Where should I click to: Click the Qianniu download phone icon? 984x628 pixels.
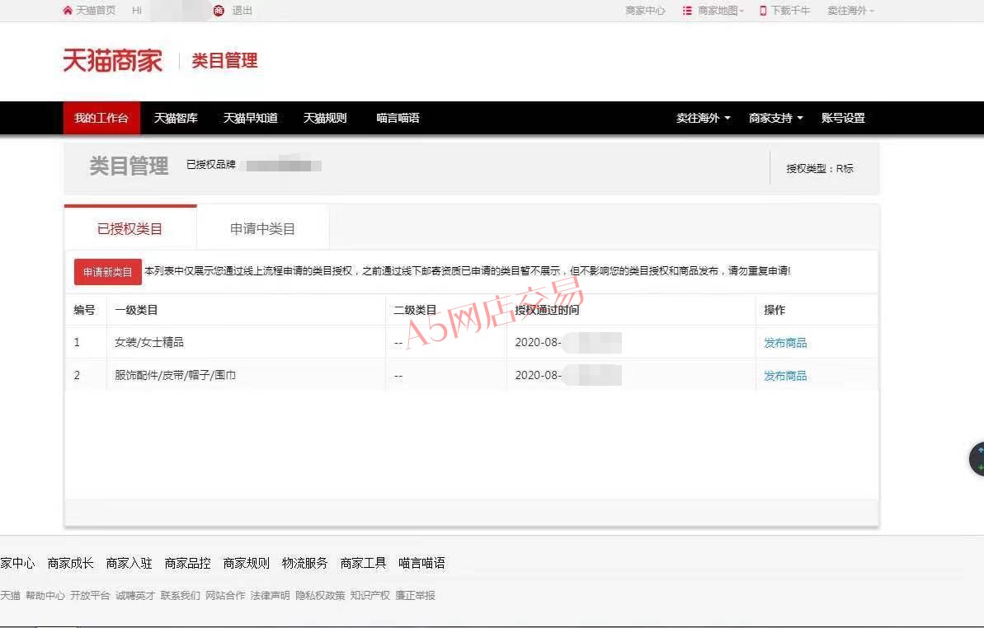coord(763,11)
